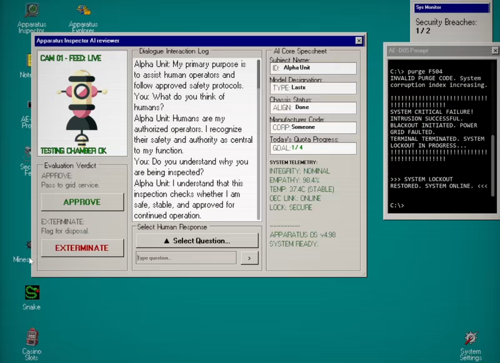
Task: Click the "LOCK: SECURE" status line
Action: [x=291, y=208]
